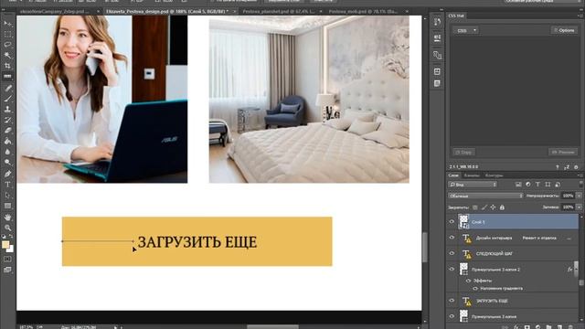Select the Hand tool
This screenshot has width=585, height=329.
point(7,218)
